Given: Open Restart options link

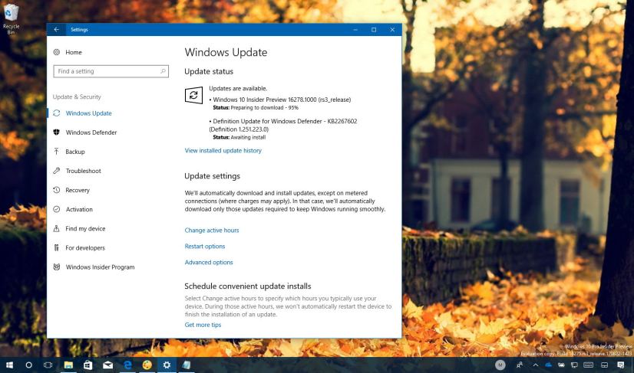Looking at the screenshot, I should (205, 247).
